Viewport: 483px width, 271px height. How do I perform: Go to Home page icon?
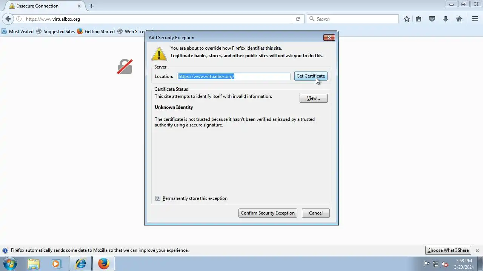[459, 19]
